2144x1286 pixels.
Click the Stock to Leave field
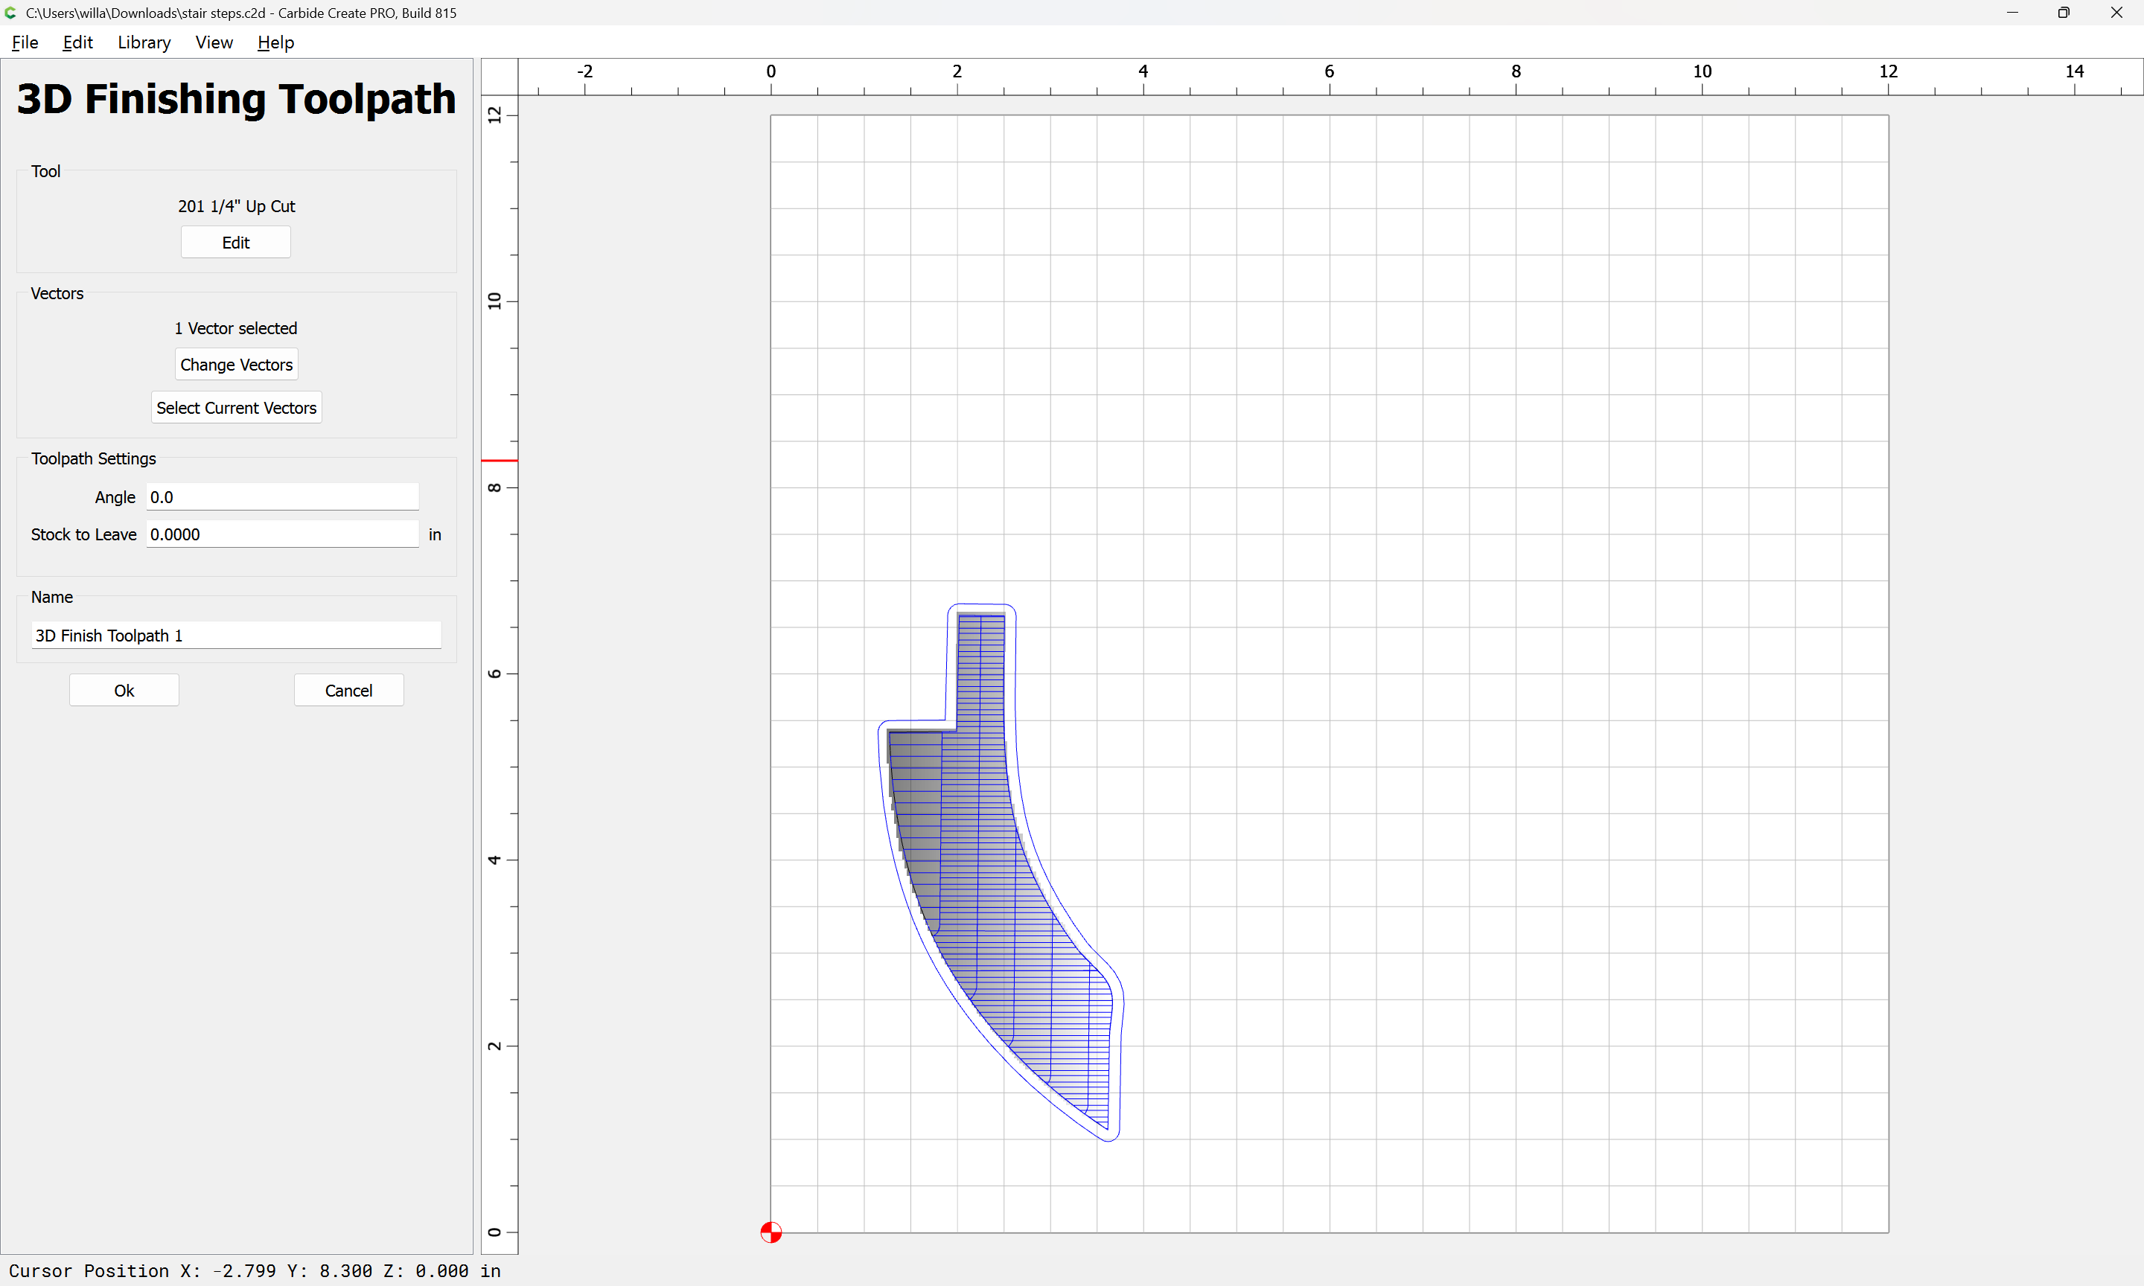click(282, 534)
